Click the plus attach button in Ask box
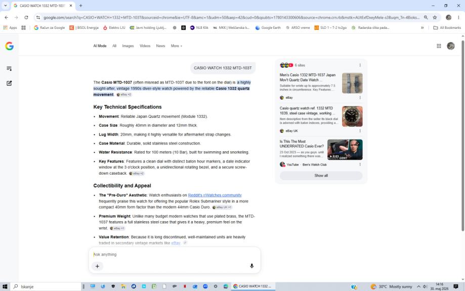 click(97, 266)
